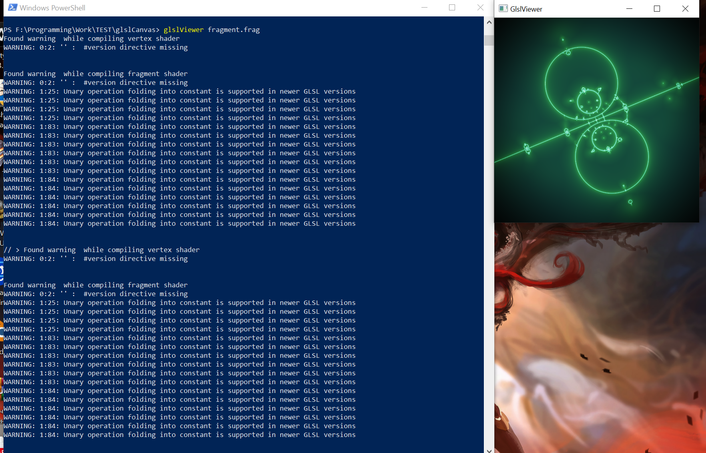Close the Windows PowerShell window
706x453 pixels.
[480, 8]
